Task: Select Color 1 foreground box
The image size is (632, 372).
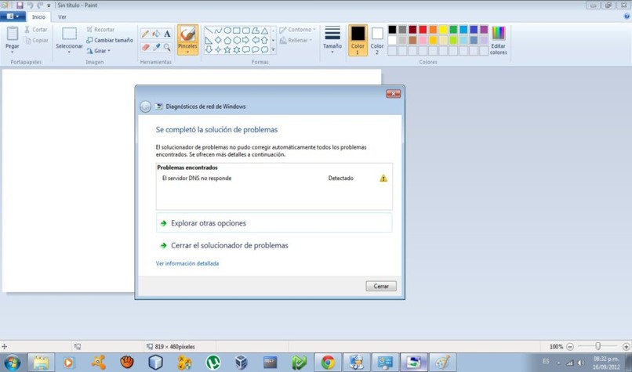Action: coord(358,40)
